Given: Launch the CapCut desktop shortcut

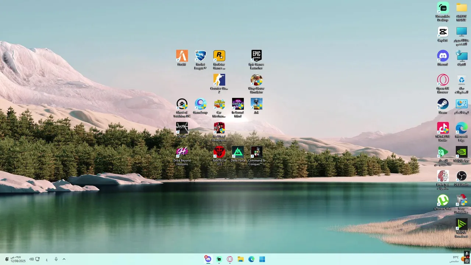Looking at the screenshot, I should (443, 34).
